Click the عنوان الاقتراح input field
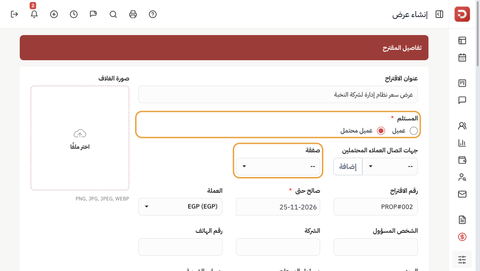This screenshot has width=480, height=271. [x=278, y=94]
